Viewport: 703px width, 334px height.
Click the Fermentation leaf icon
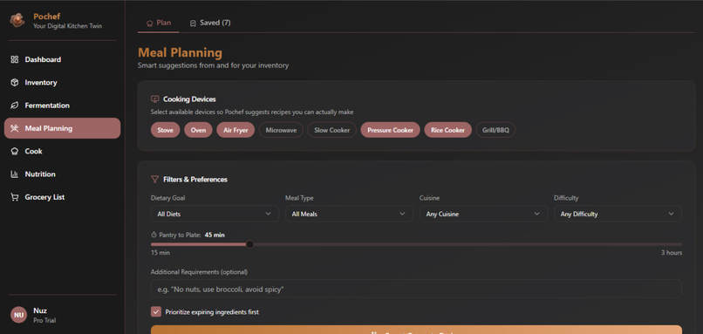tap(14, 106)
